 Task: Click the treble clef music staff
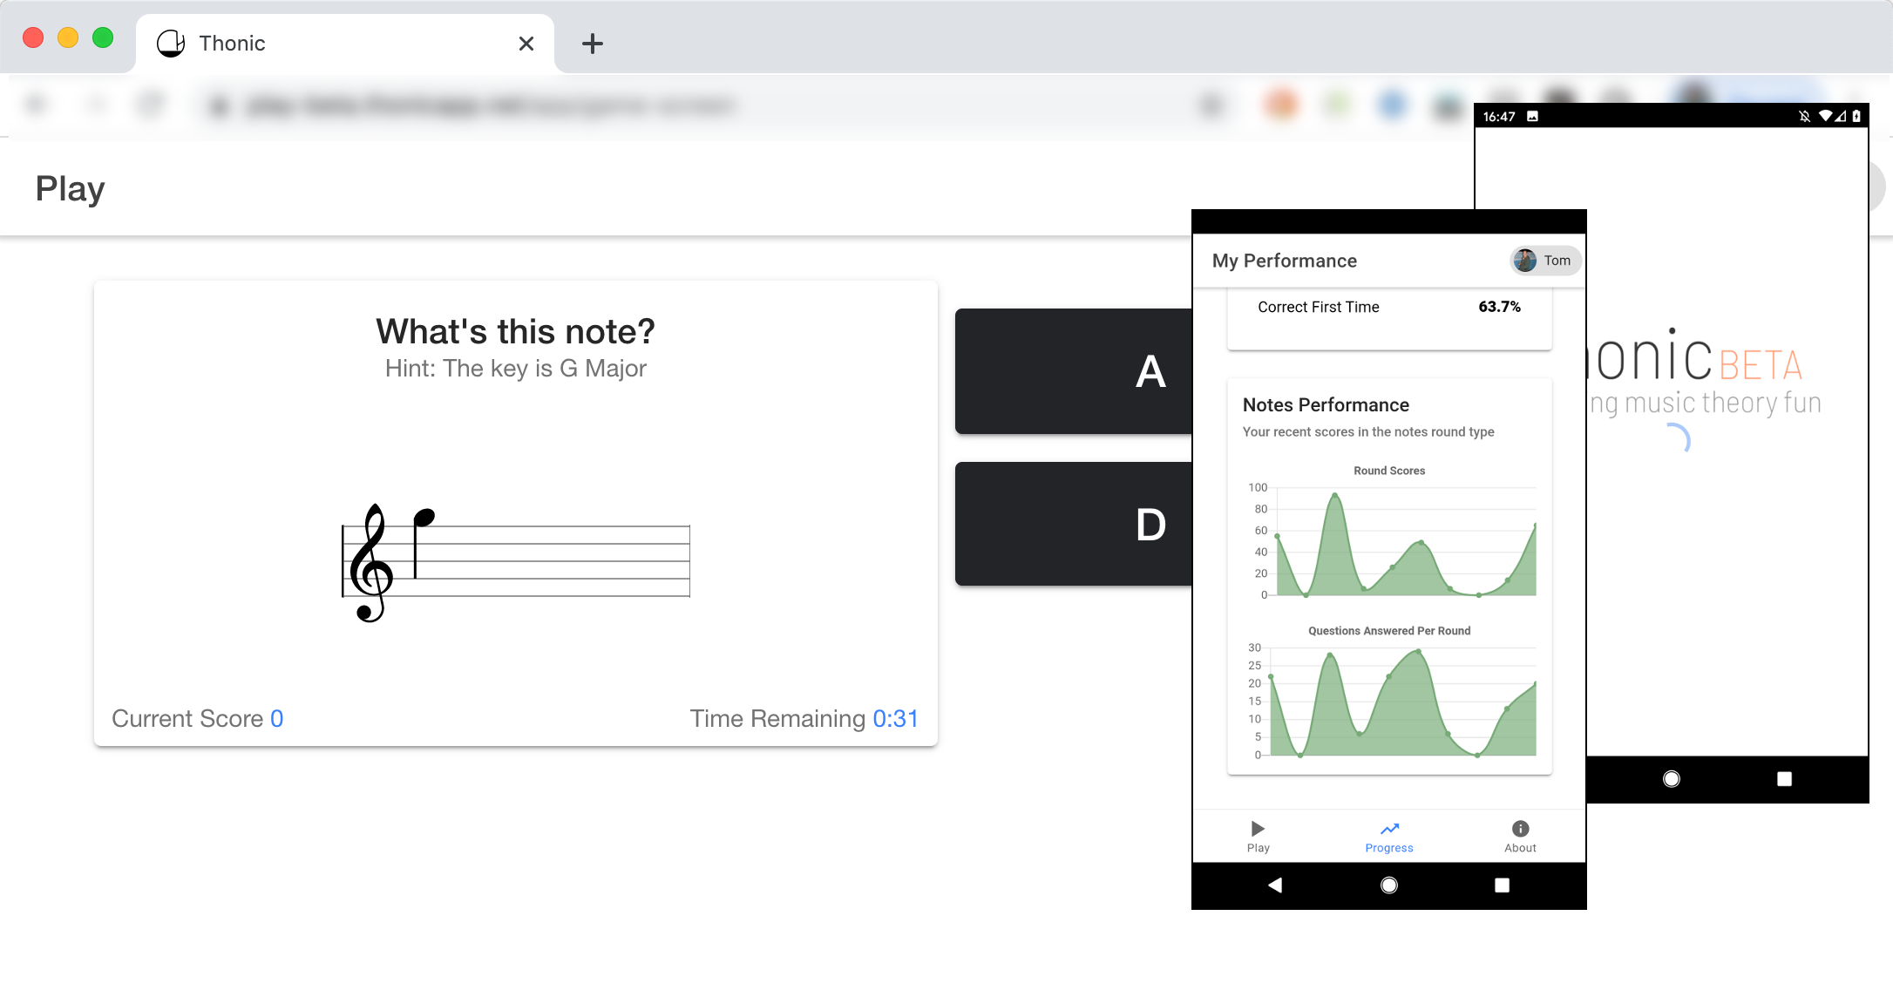click(x=516, y=562)
